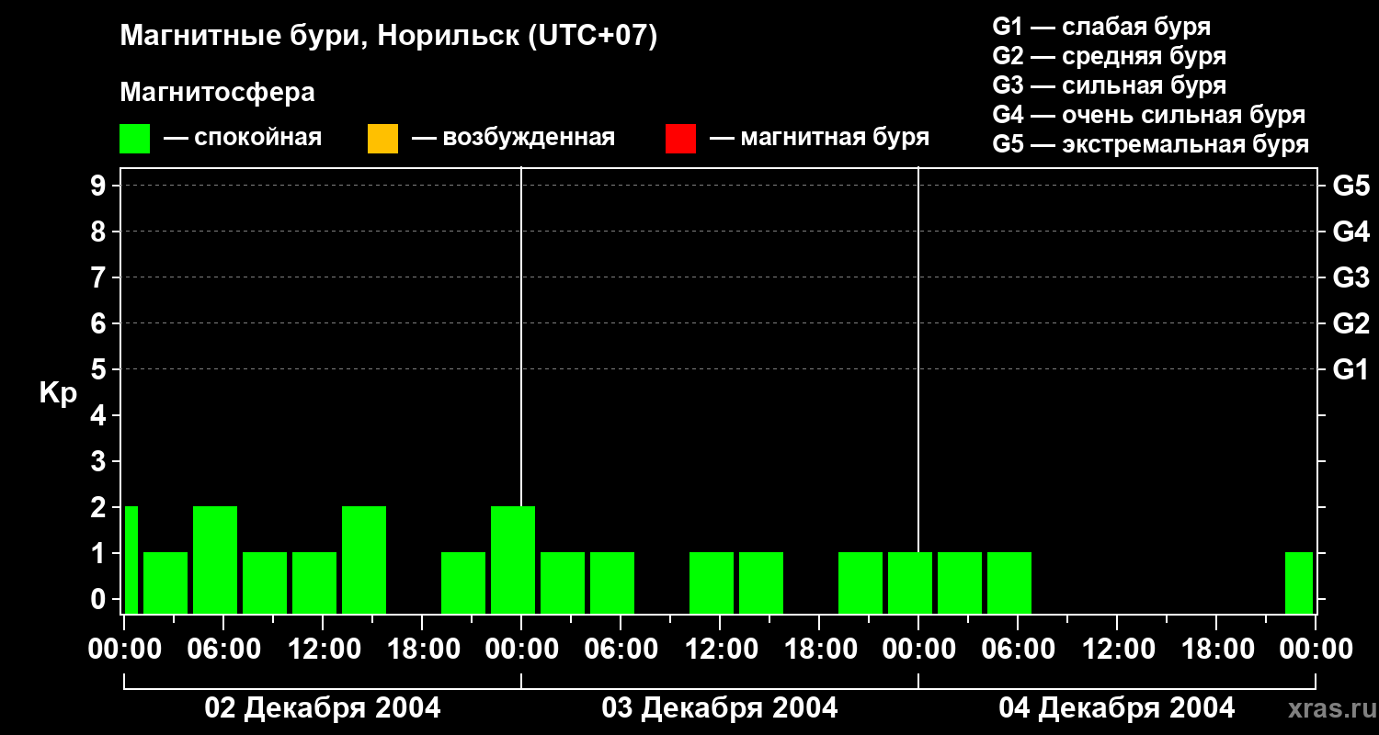Click the narrow first Kp 2 bar at chart start

tap(131, 560)
